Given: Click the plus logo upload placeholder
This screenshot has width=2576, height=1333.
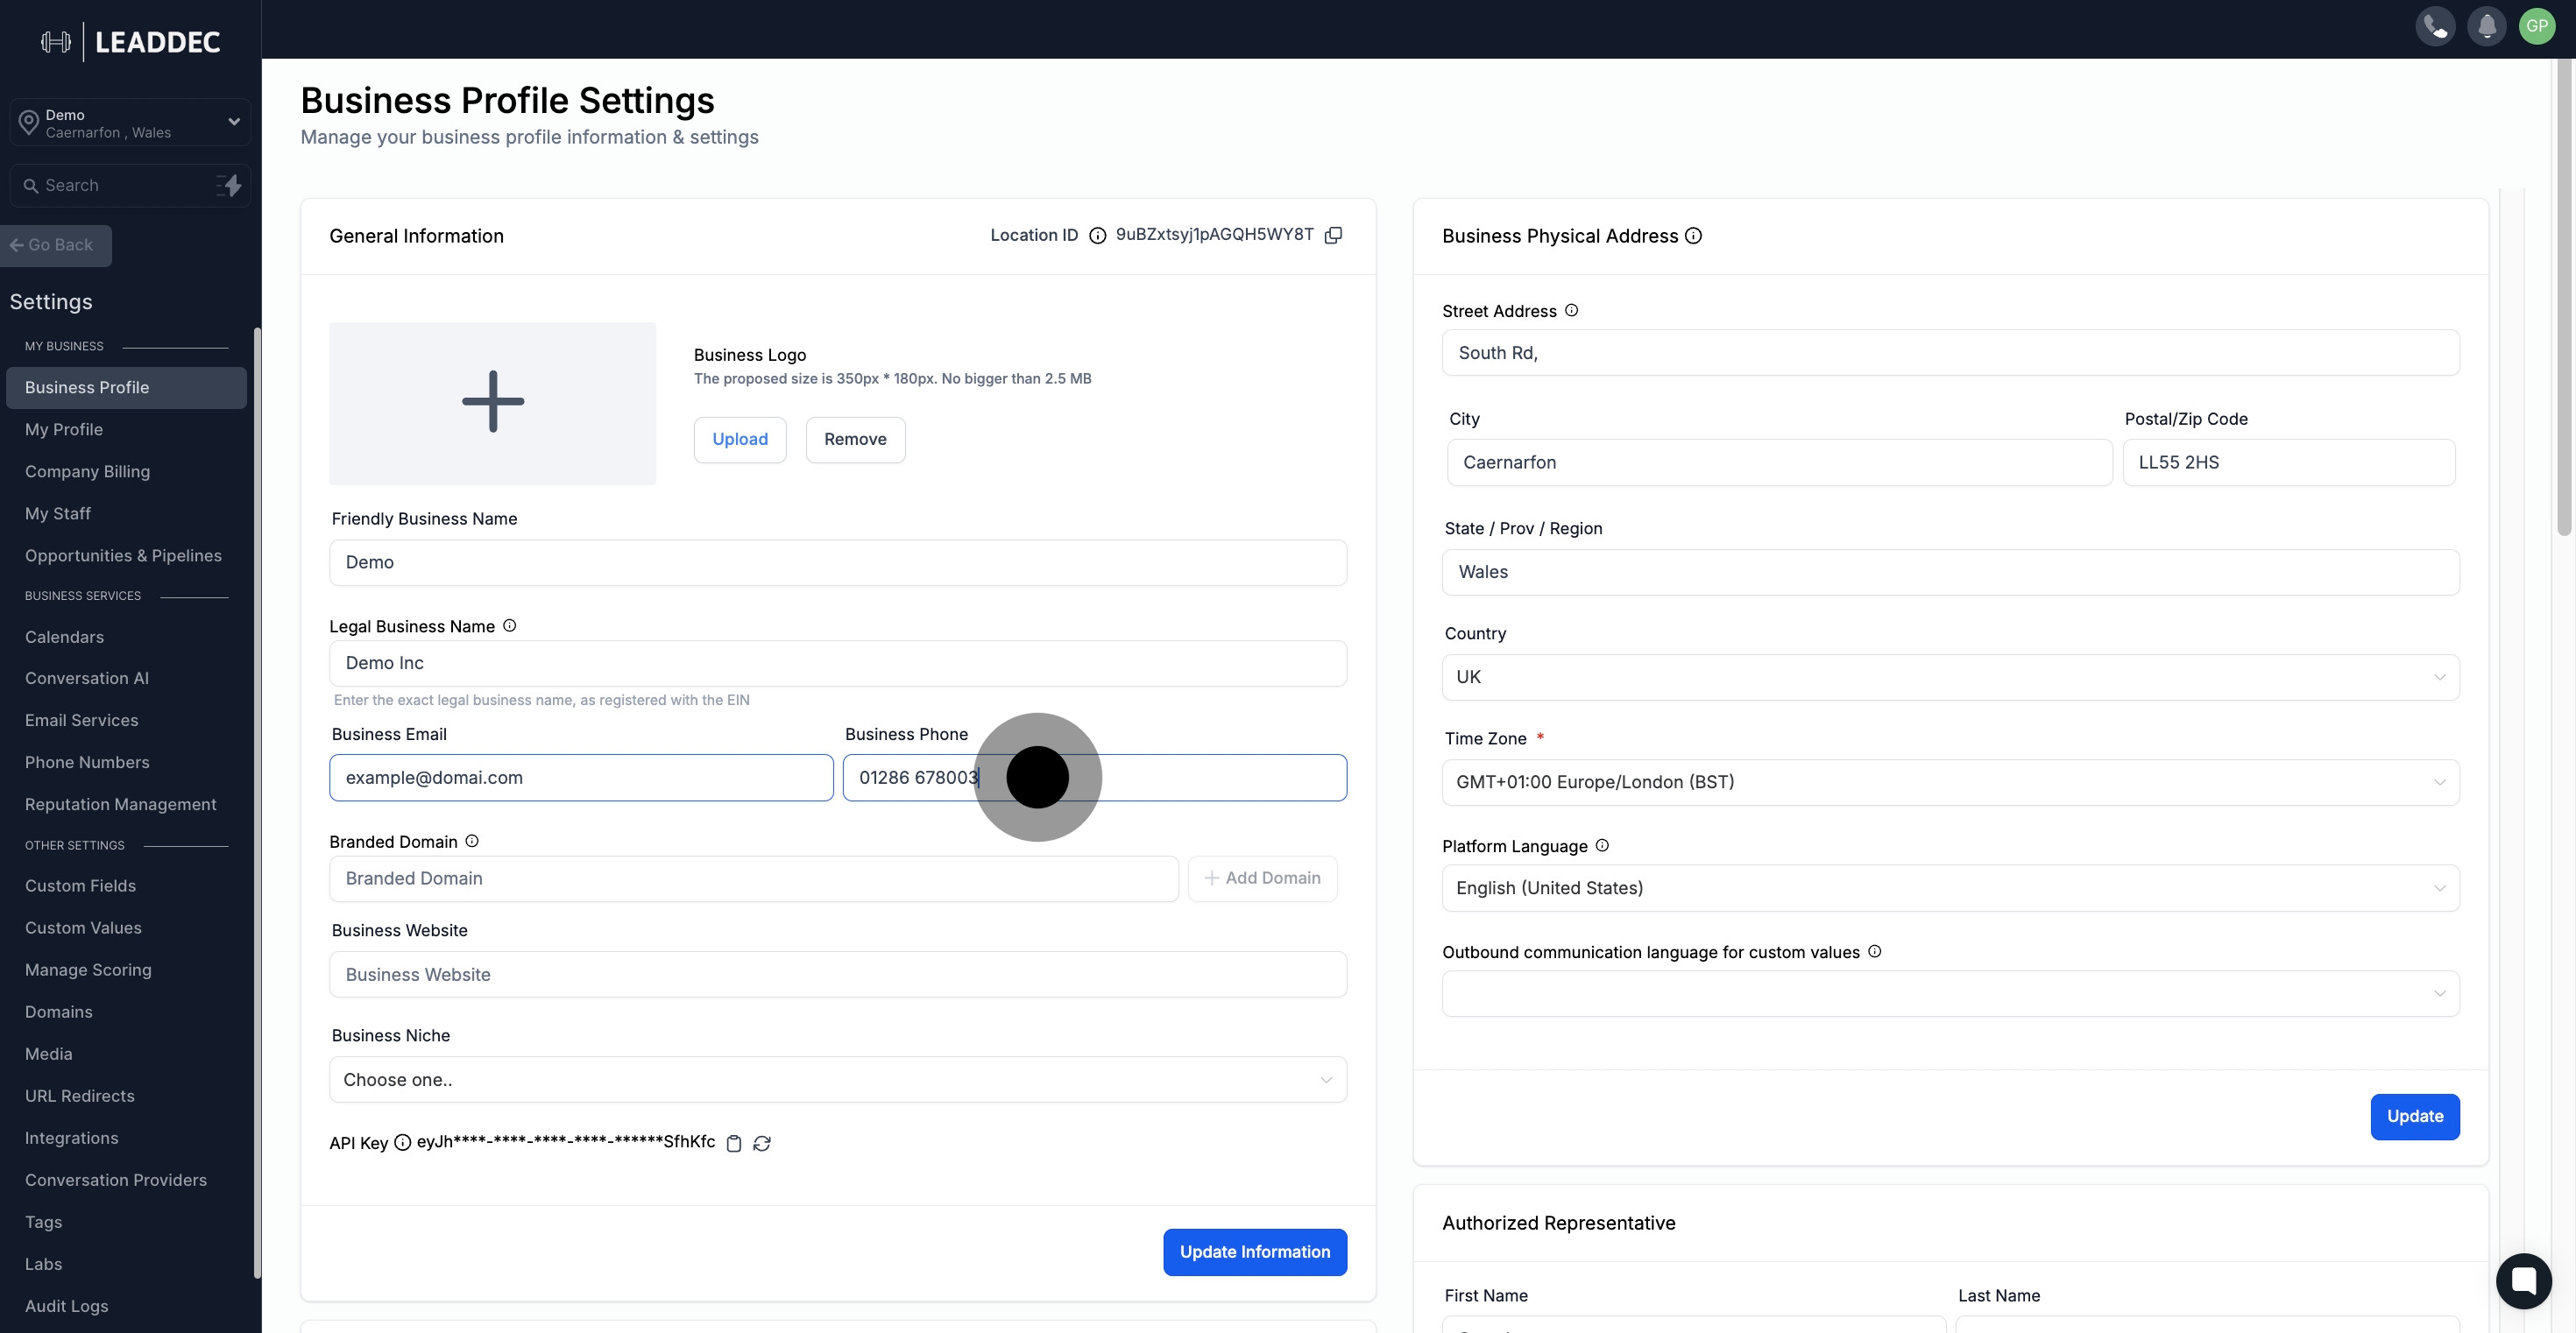Looking at the screenshot, I should 492,403.
